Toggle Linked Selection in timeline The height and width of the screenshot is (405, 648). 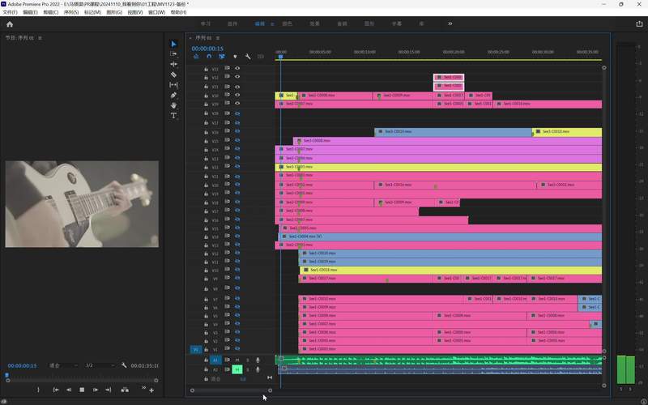click(x=222, y=56)
